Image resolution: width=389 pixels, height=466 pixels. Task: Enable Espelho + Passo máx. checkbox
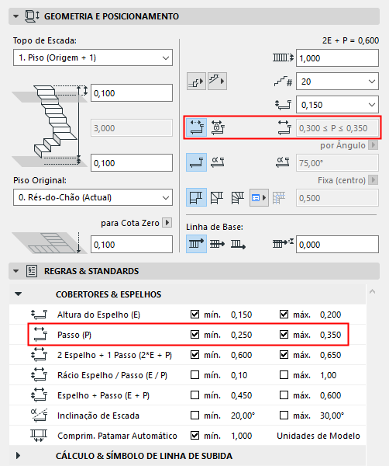pyautogui.click(x=284, y=395)
